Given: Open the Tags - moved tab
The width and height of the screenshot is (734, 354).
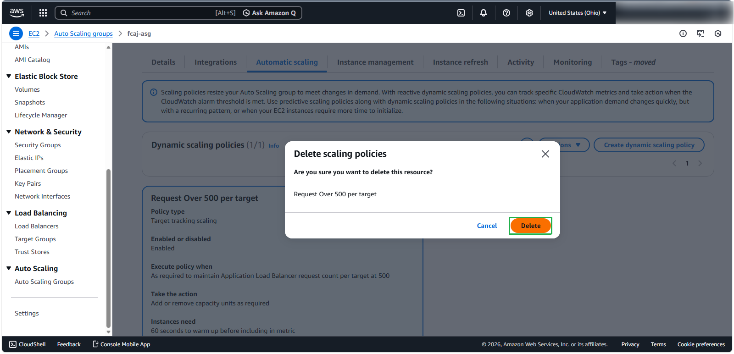Looking at the screenshot, I should point(633,62).
